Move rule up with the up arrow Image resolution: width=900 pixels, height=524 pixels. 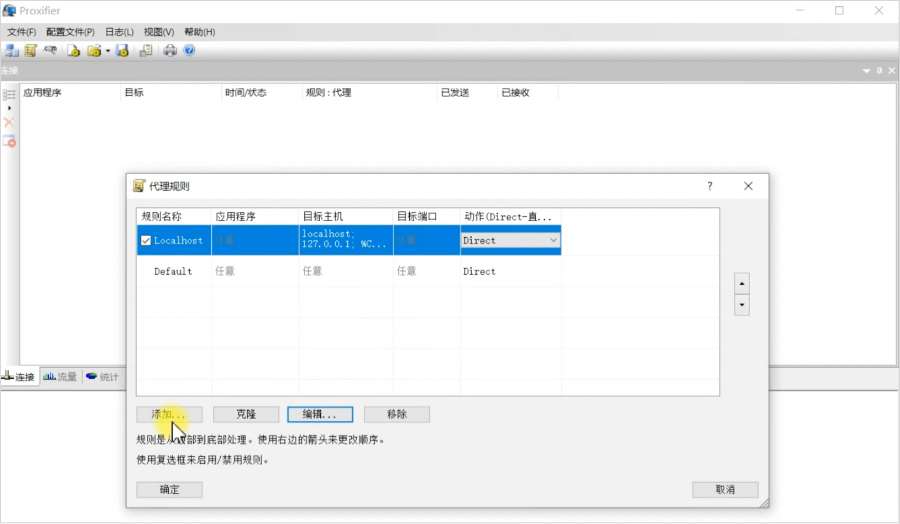742,284
